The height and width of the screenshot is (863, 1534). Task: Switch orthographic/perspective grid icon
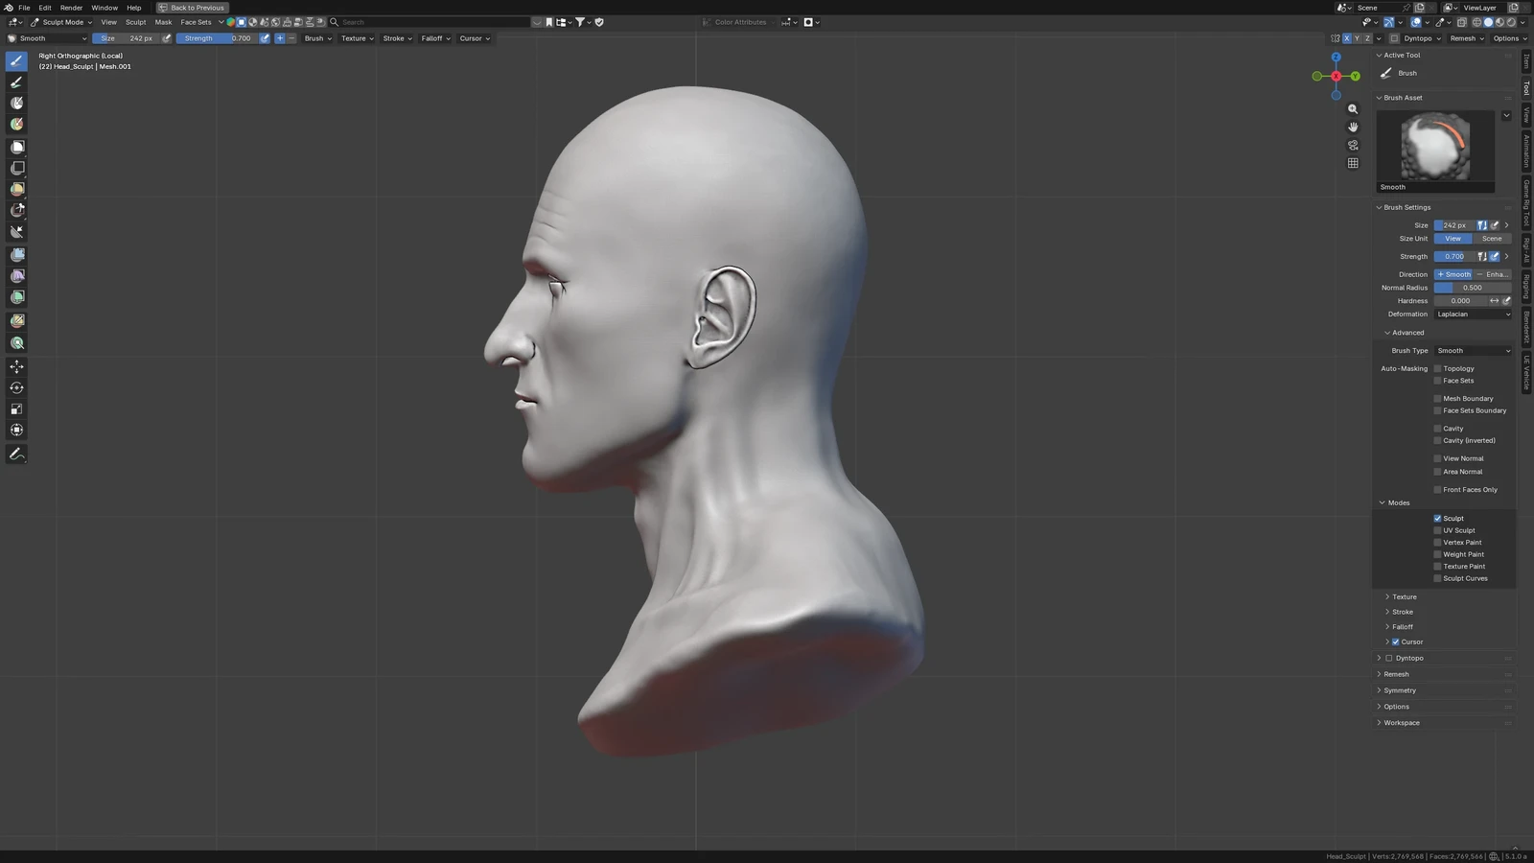tap(1353, 163)
